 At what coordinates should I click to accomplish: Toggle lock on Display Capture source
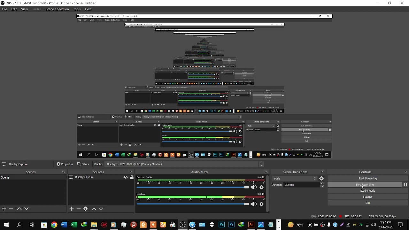[132, 177]
